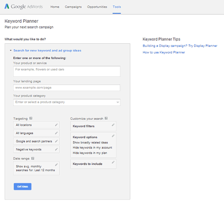The image size is (224, 201).
Task: Click the 'Keyword options' label
Action: [x=85, y=137]
